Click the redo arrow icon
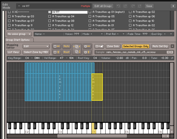177x139 pixels. coord(133,6)
